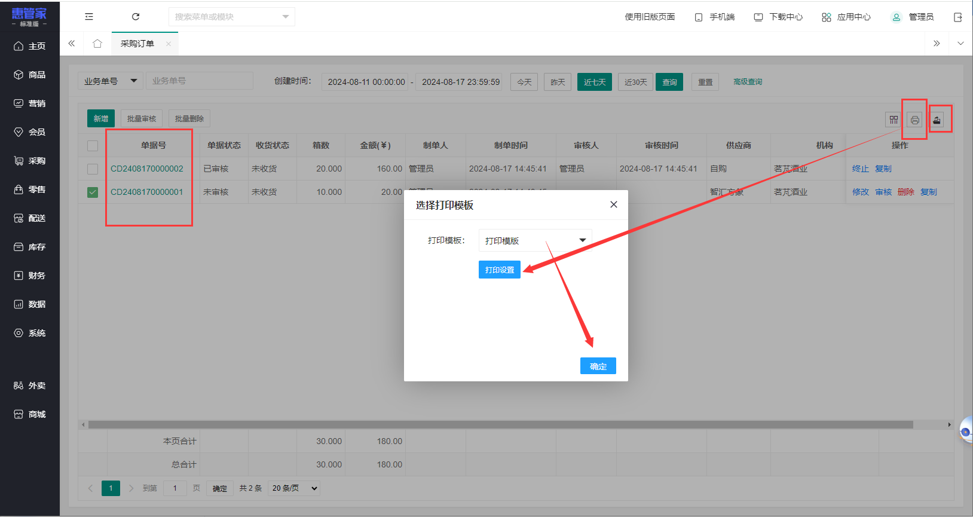Screen dimensions: 973x517
Task: Confirm the print template dialog with 确定
Action: [x=598, y=366]
